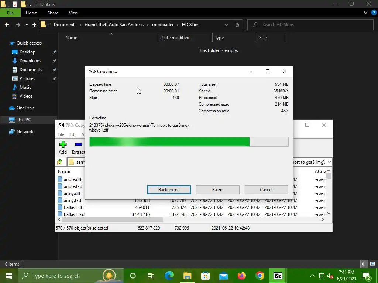Click modloader in the breadcrumb path
The height and width of the screenshot is (283, 378).
coord(163,25)
